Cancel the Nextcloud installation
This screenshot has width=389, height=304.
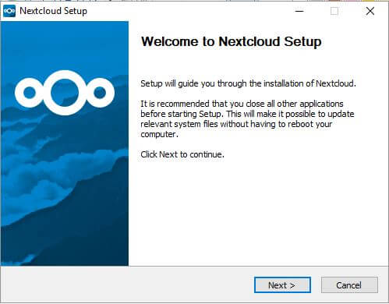pos(349,285)
